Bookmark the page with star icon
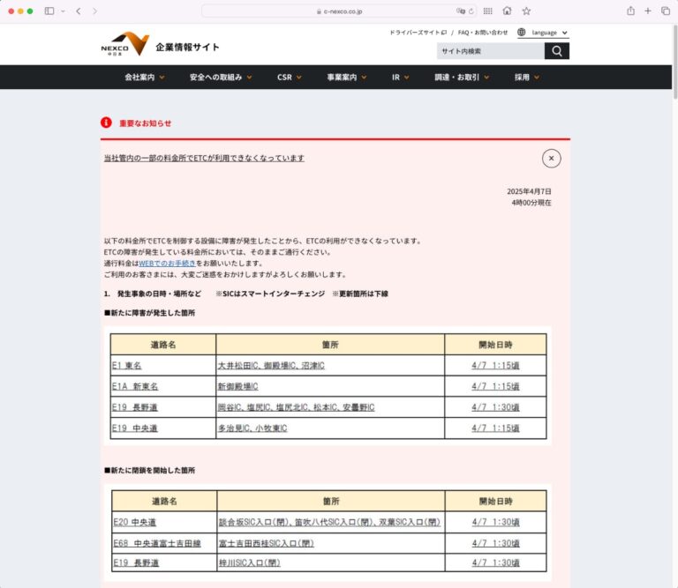The height and width of the screenshot is (588, 678). tap(526, 11)
